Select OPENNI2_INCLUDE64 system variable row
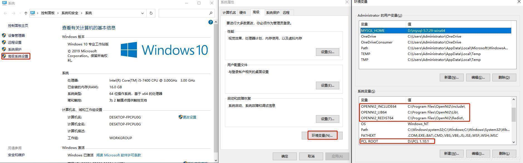This screenshot has height=163, width=523. click(x=436, y=106)
